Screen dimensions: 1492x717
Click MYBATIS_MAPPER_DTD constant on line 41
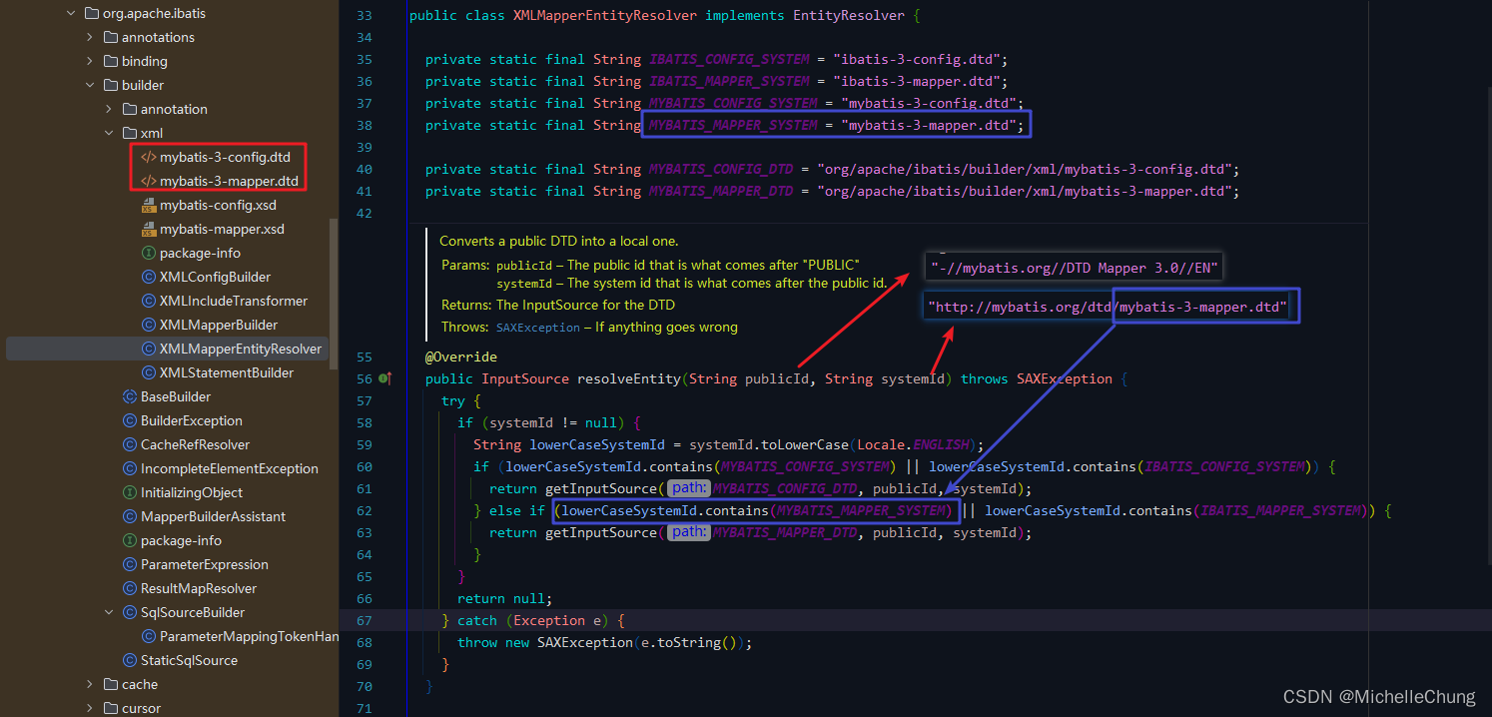[x=721, y=191]
